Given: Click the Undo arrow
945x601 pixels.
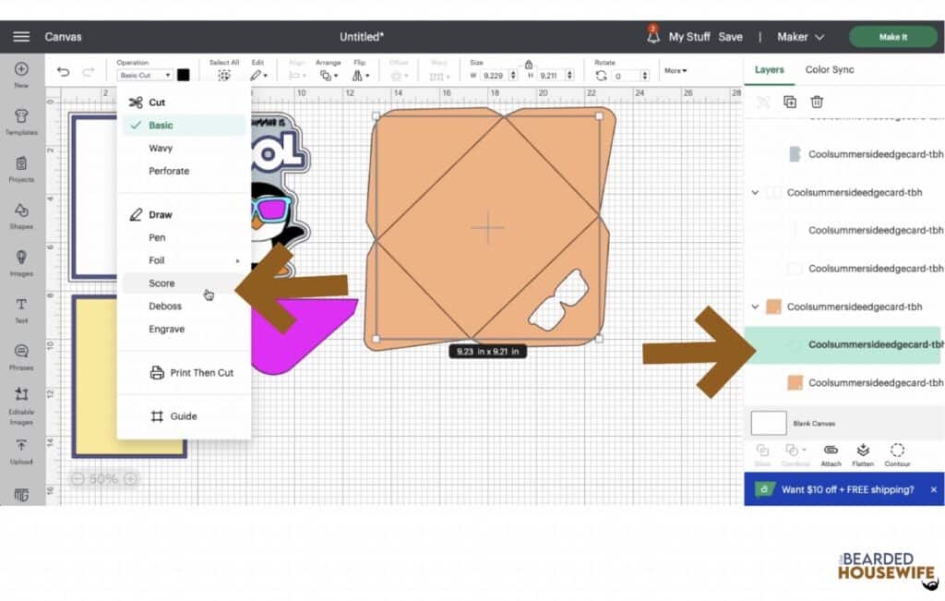Looking at the screenshot, I should 63,73.
